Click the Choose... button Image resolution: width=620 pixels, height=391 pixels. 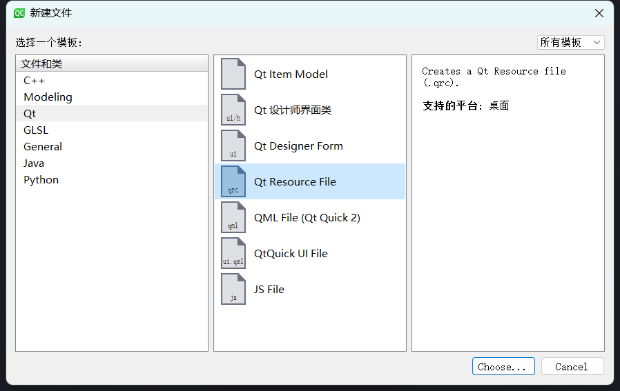tap(503, 366)
